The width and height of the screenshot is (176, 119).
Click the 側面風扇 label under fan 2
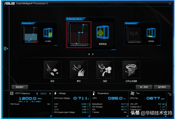[103, 44]
